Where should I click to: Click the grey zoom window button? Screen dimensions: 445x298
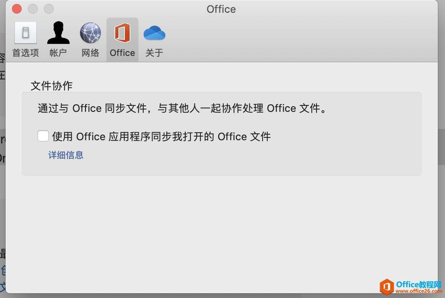[x=48, y=9]
